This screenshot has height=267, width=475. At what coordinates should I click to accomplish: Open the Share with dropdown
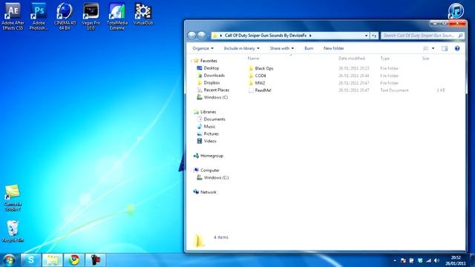(x=282, y=48)
